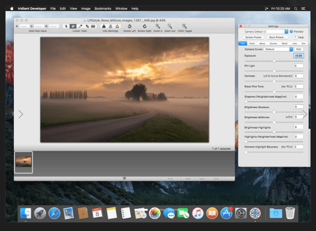Click the Exposure slider handle

[x=274, y=61]
